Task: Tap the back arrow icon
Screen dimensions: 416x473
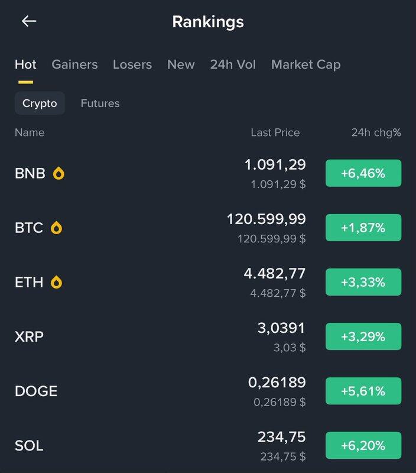Action: (x=29, y=21)
